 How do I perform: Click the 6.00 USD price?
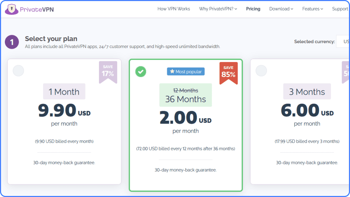307,110
